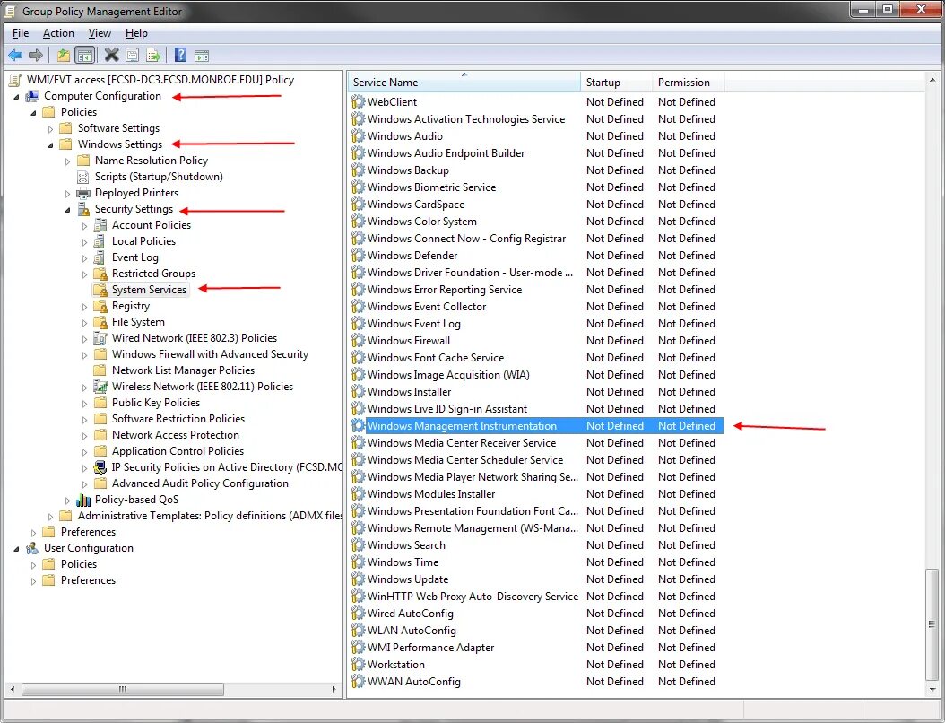
Task: Click the Export List toolbar icon
Action: (153, 56)
